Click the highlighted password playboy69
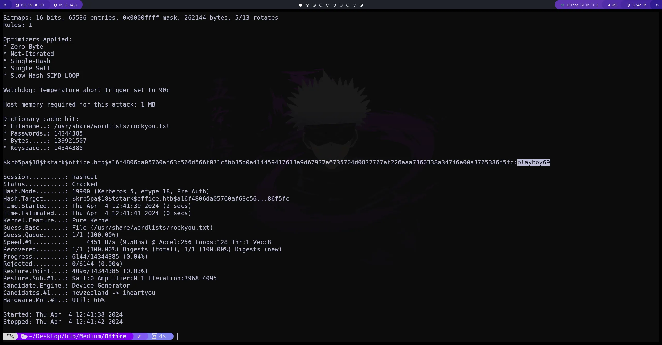Screen dimensions: 662x345 (x=533, y=162)
